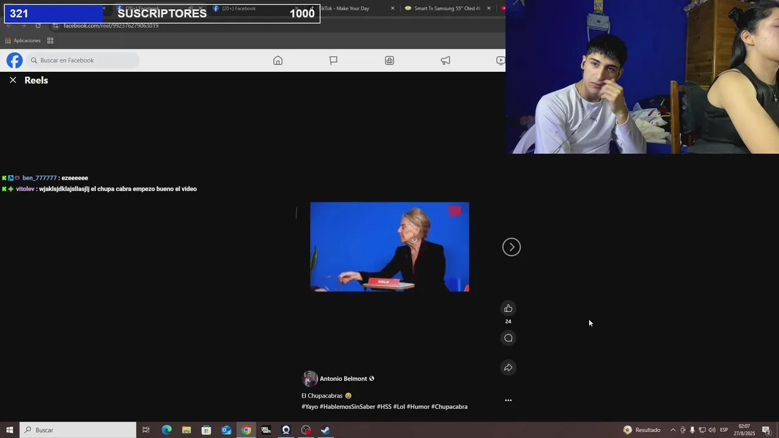Change the ESP input language
Viewport: 779px width, 438px height.
coord(724,430)
